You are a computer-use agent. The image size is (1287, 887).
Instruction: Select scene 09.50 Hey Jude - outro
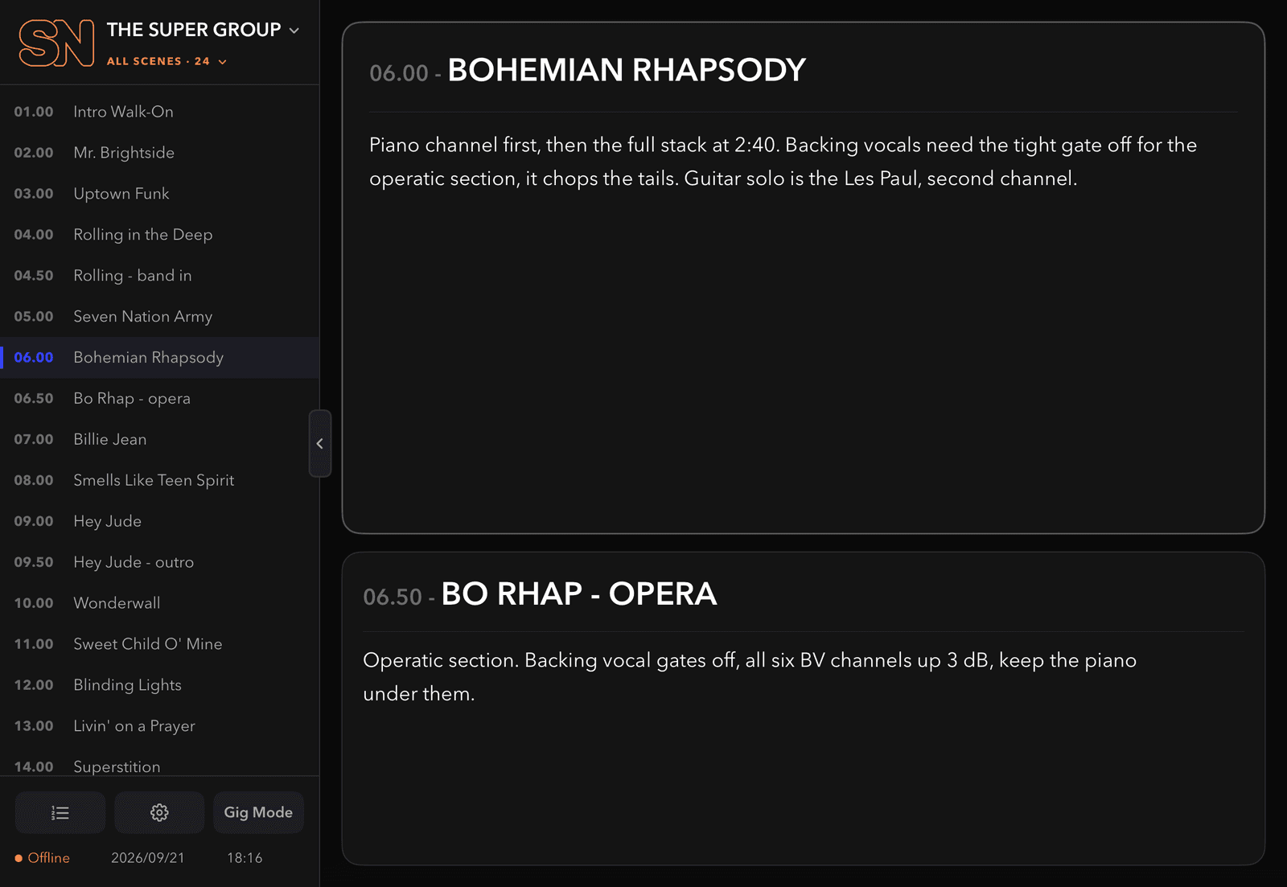159,563
